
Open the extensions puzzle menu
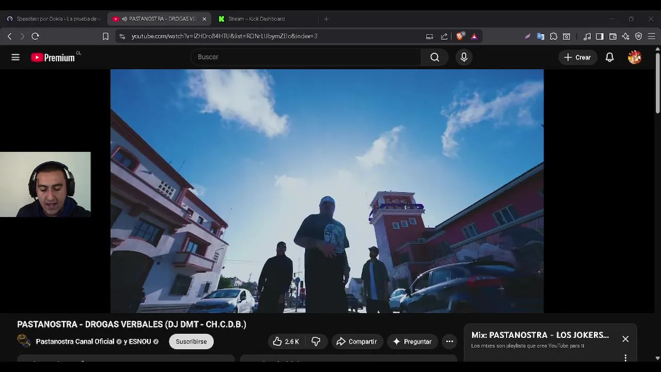554,36
